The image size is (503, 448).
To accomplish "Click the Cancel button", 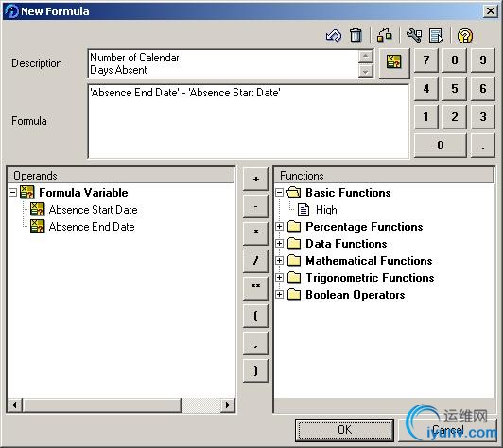I will pos(448,430).
